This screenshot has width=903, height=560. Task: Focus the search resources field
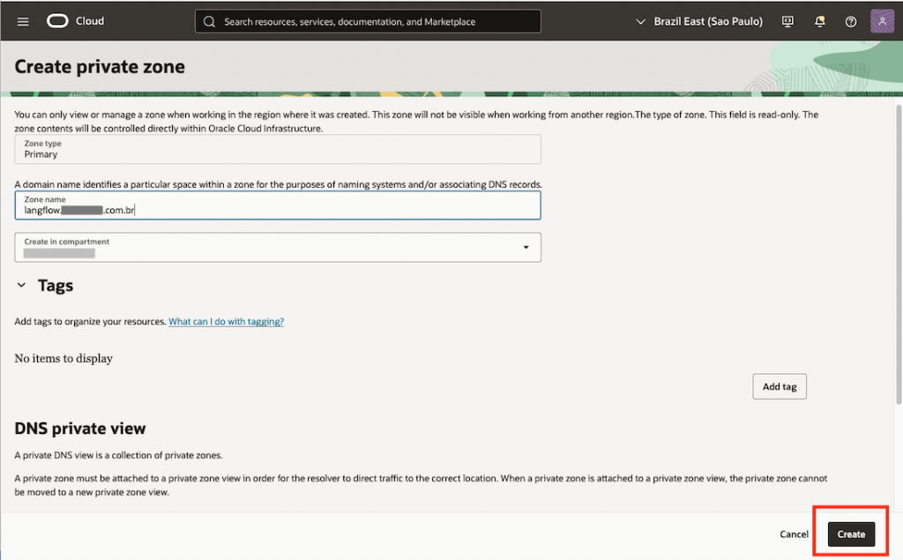click(x=368, y=21)
